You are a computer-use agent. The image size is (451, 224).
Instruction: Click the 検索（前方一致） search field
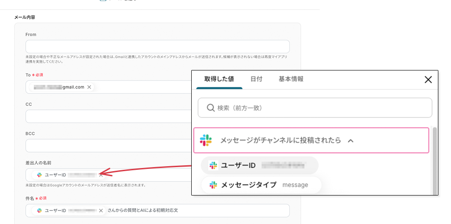(315, 107)
